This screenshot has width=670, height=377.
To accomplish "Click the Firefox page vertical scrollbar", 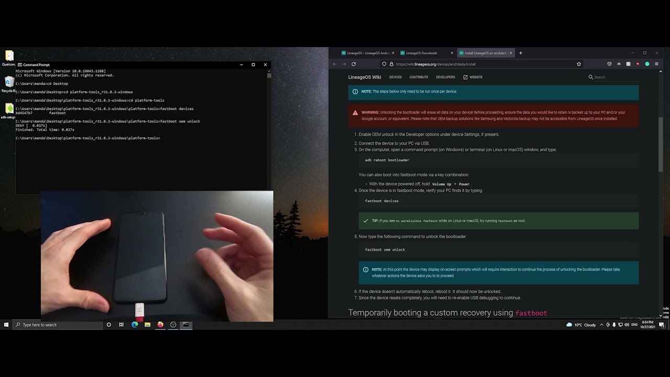I will [x=661, y=144].
